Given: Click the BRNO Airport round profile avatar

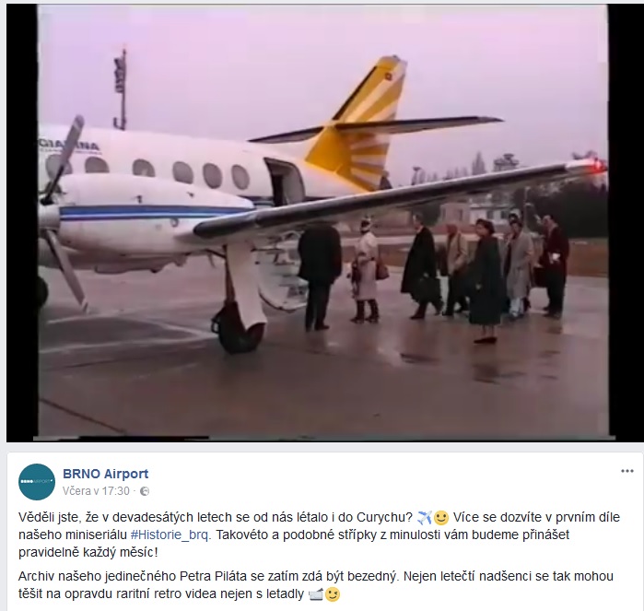Looking at the screenshot, I should click(37, 482).
